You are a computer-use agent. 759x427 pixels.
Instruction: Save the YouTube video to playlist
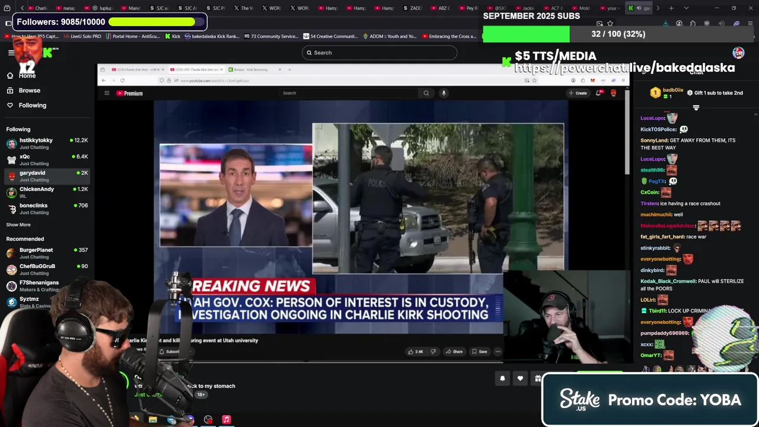pos(479,352)
